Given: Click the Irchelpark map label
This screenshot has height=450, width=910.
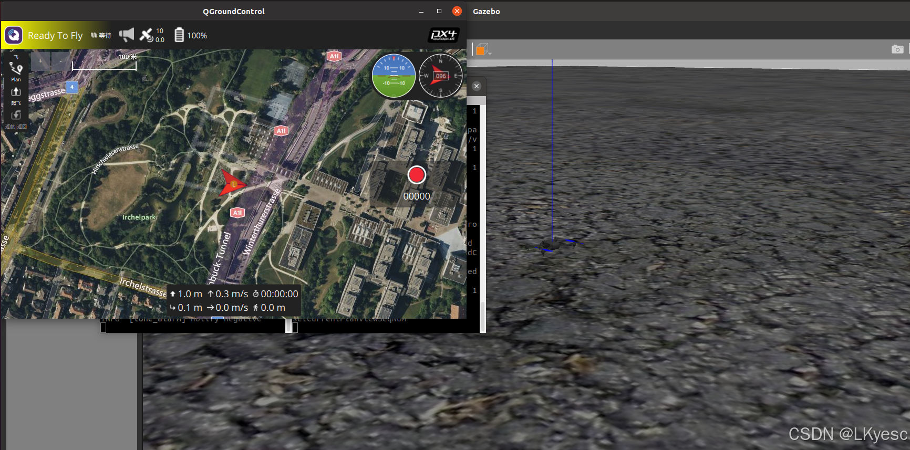Looking at the screenshot, I should [x=139, y=217].
